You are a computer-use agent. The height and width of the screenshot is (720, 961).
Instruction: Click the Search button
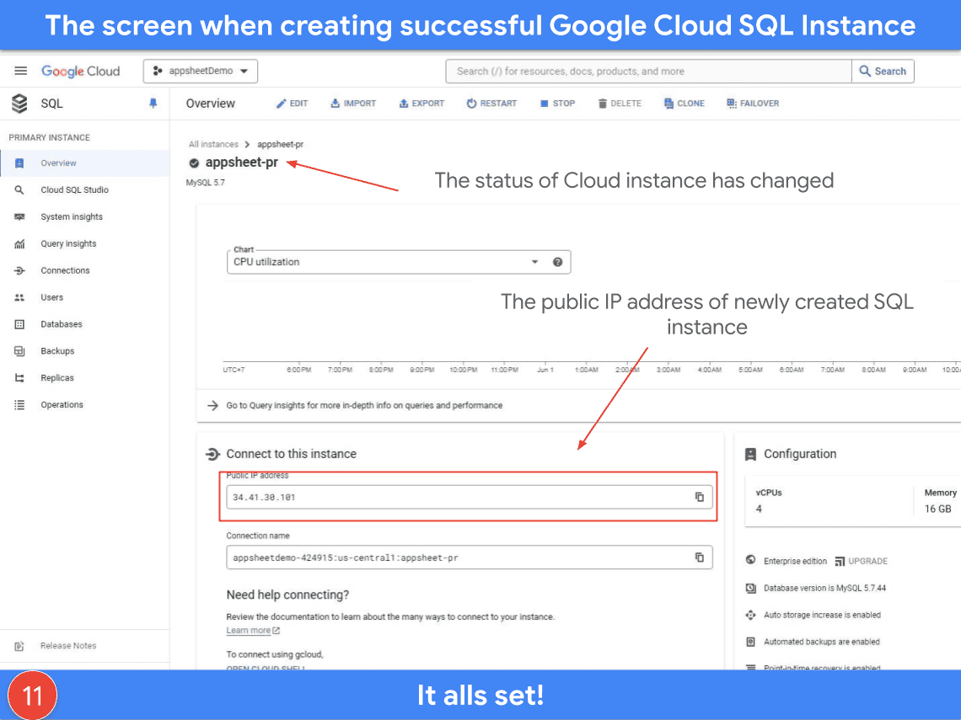[x=883, y=72]
